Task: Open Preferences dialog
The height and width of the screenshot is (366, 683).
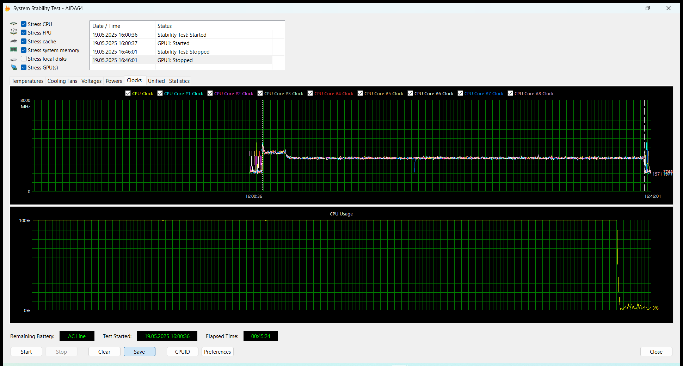Action: (217, 352)
